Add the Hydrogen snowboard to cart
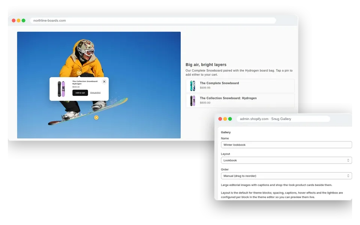 point(80,93)
